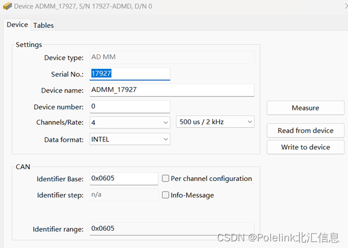
Task: Click the Identifier range field
Action: click(172, 229)
